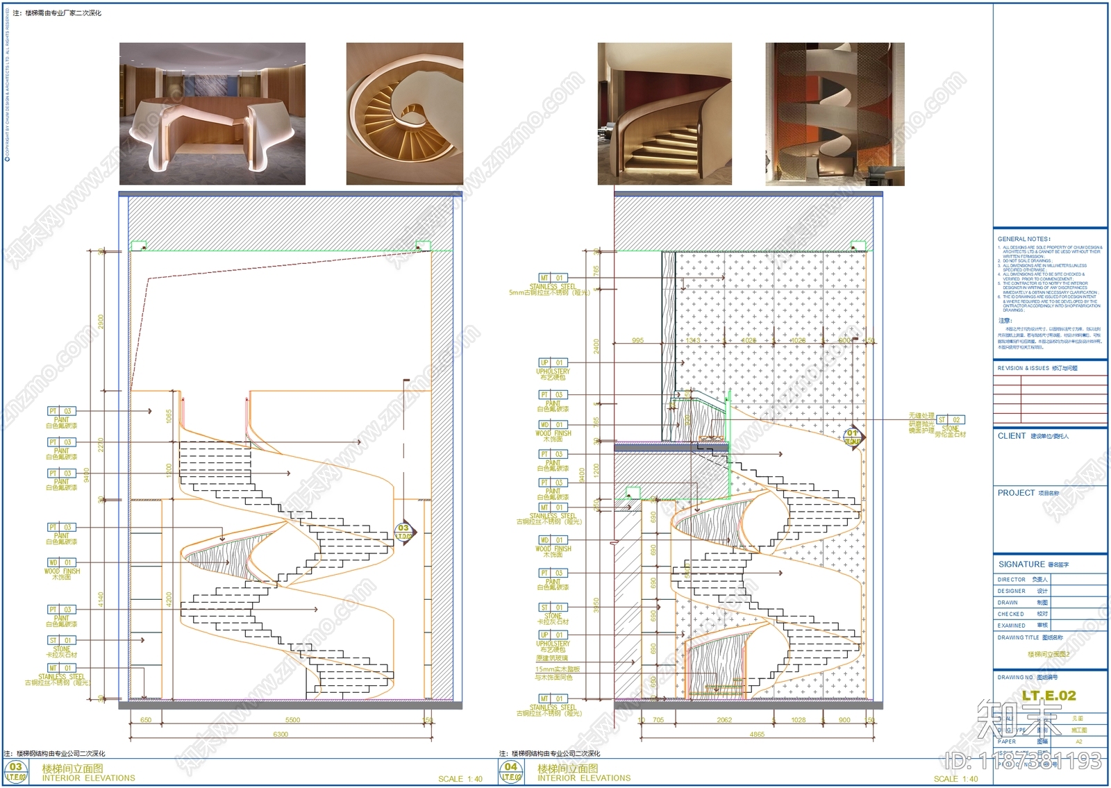The height and width of the screenshot is (788, 1111).
Task: Click the drawing title 楼梯间立面图2
Action: 1049,655
